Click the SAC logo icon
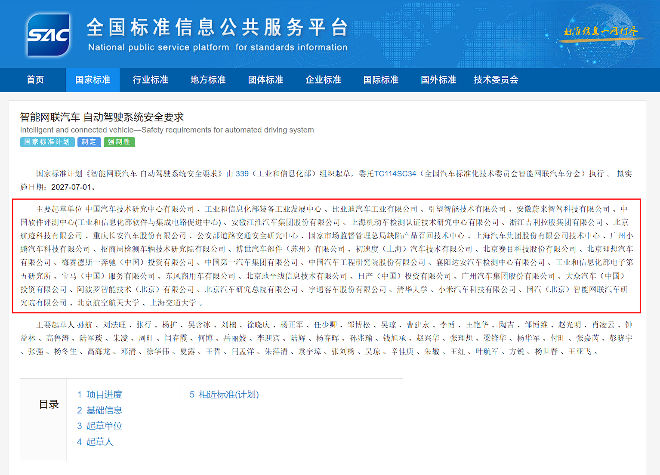This screenshot has width=660, height=475. click(x=48, y=35)
